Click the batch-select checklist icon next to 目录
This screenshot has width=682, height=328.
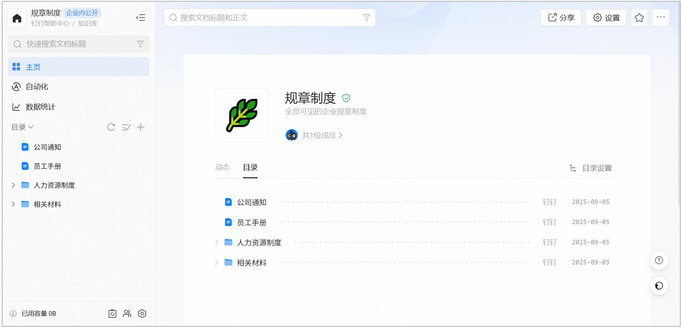click(126, 127)
